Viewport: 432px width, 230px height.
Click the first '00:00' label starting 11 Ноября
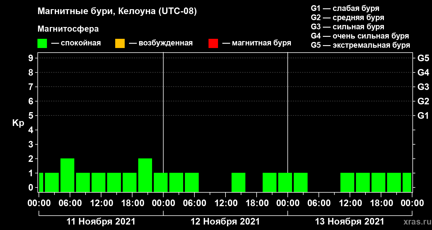tap(39, 203)
